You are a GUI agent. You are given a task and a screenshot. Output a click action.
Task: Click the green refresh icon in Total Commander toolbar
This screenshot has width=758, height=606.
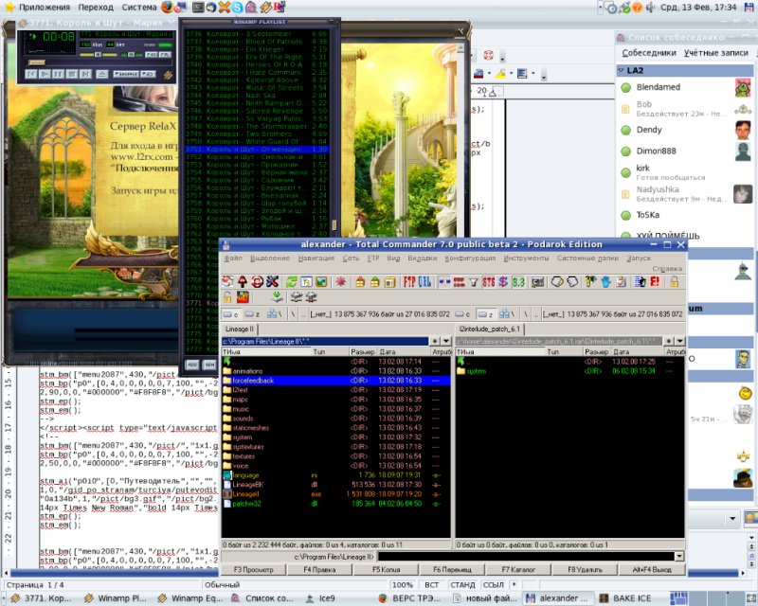point(292,281)
